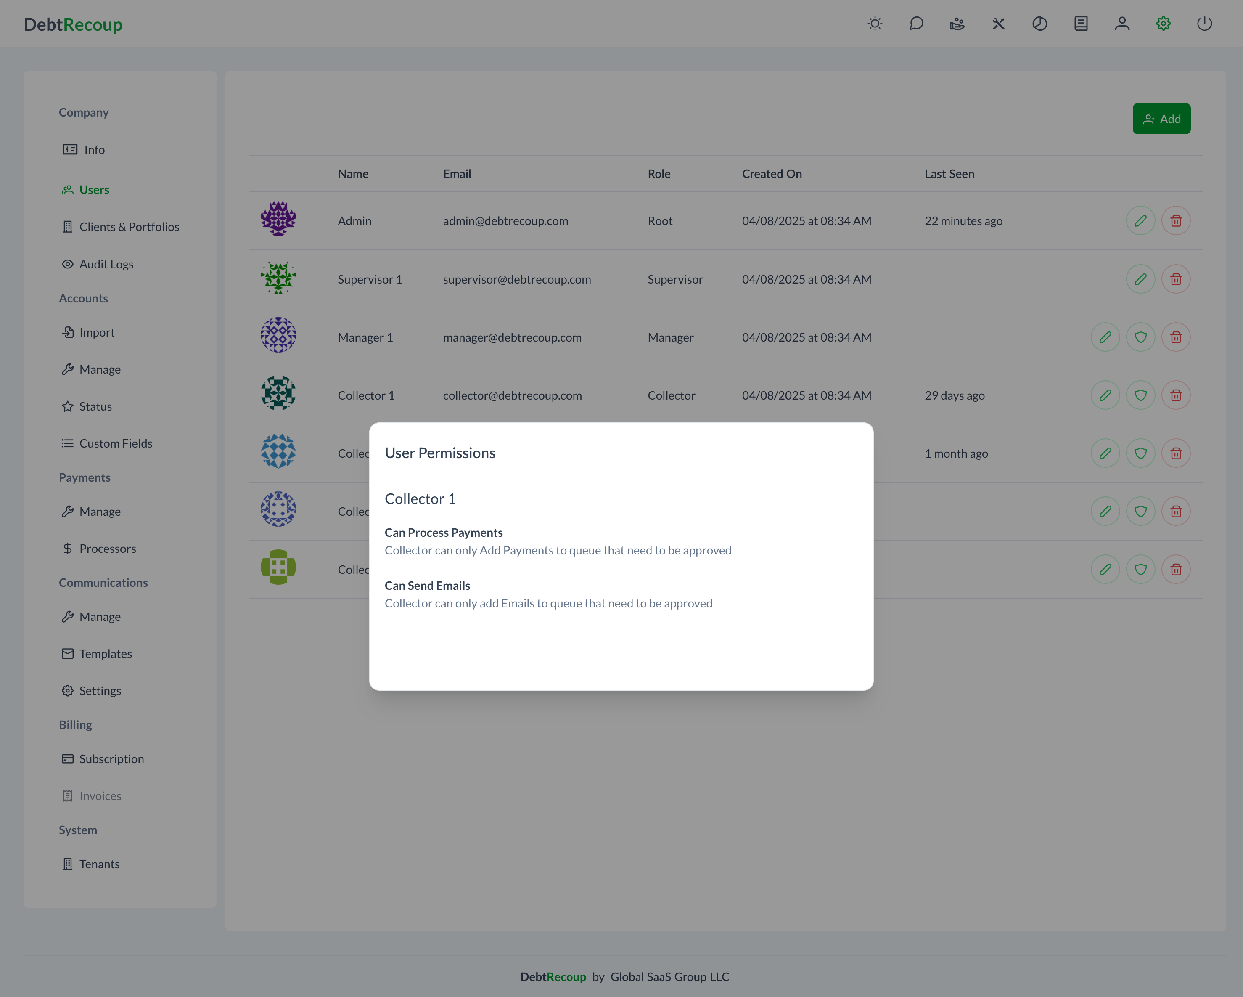Open Clients & Portfolios in sidebar
Screen dimensions: 1243x997
pyautogui.click(x=129, y=227)
